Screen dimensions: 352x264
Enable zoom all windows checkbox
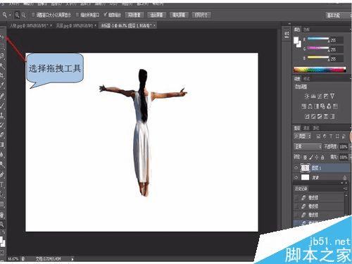tap(77, 15)
